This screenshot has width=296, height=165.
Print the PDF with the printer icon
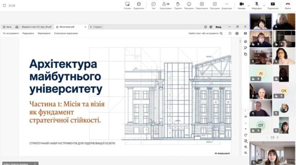point(237,33)
